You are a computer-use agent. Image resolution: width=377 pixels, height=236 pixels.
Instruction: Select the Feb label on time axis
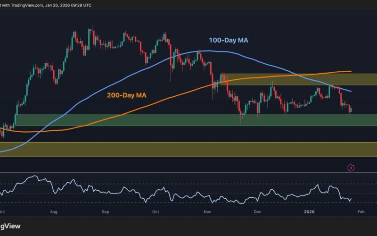point(361,212)
